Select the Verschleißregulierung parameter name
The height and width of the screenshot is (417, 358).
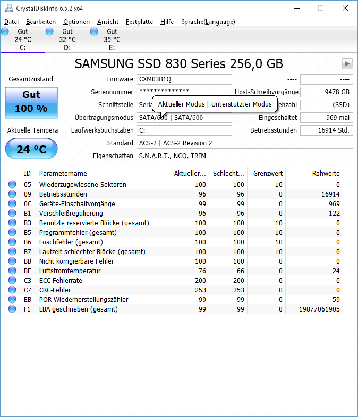(71, 213)
